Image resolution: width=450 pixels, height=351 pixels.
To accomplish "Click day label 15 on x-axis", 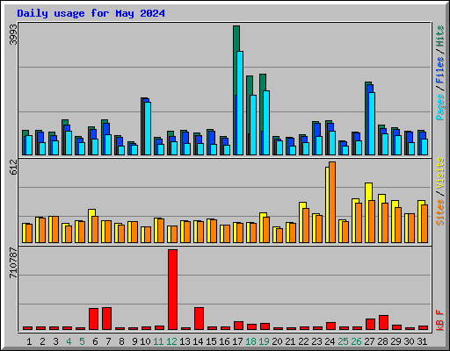I will 211,341.
